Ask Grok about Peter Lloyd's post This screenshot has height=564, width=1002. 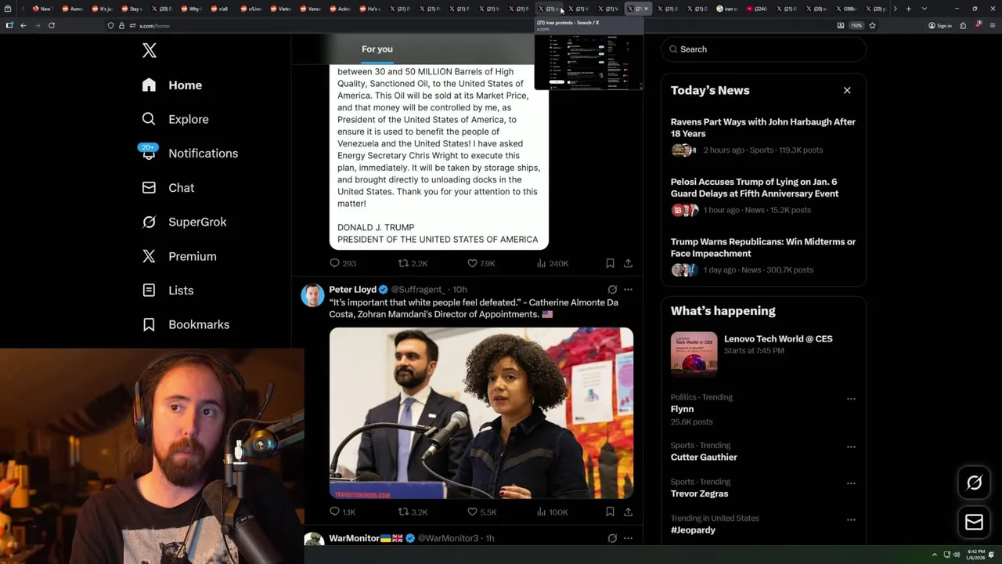point(612,290)
